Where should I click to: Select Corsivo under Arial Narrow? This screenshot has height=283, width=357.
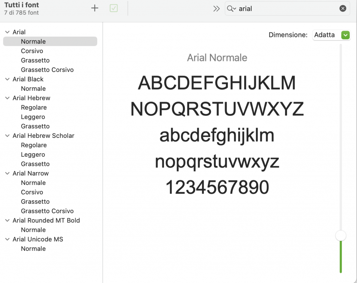pyautogui.click(x=50, y=192)
